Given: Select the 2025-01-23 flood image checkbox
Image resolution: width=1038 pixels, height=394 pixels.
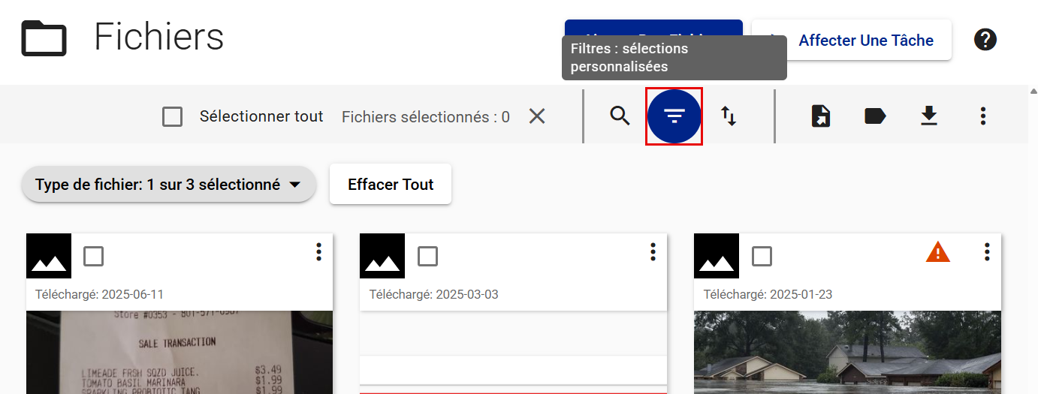Looking at the screenshot, I should [x=762, y=257].
